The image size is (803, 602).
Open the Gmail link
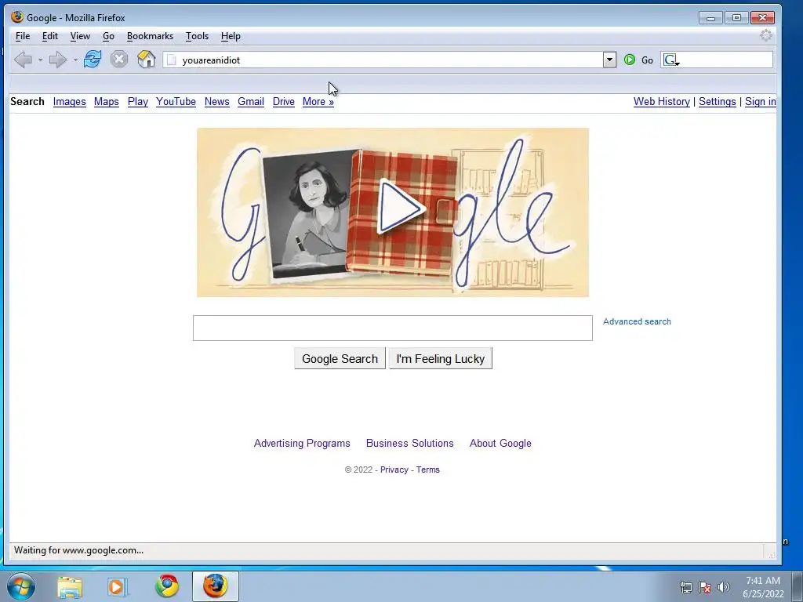251,101
